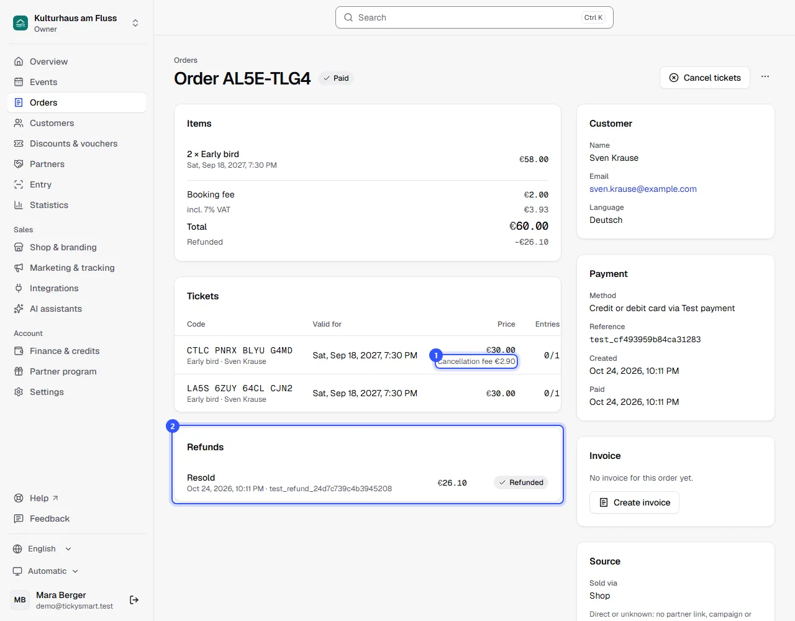The height and width of the screenshot is (621, 795).
Task: Click the log out icon
Action: click(x=134, y=600)
